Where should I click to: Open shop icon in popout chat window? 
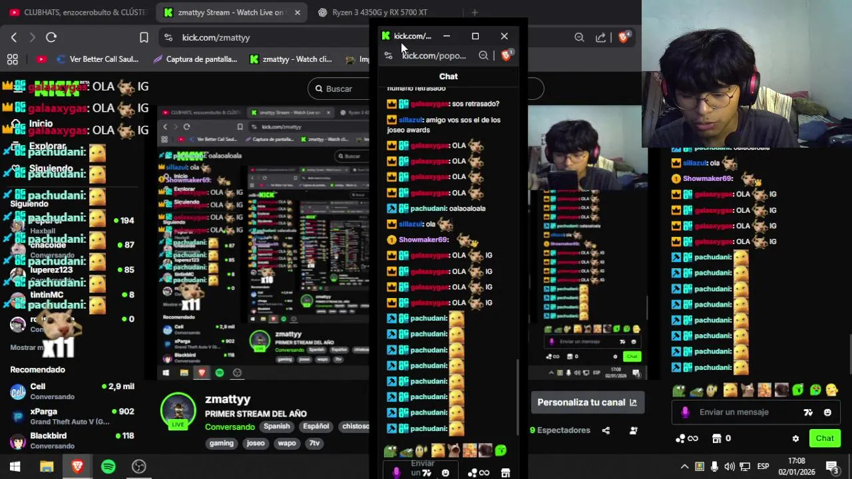[x=505, y=473]
